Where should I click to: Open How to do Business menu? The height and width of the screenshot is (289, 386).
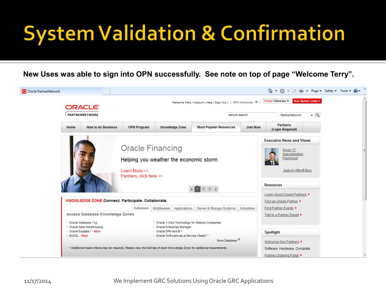pyautogui.click(x=102, y=127)
